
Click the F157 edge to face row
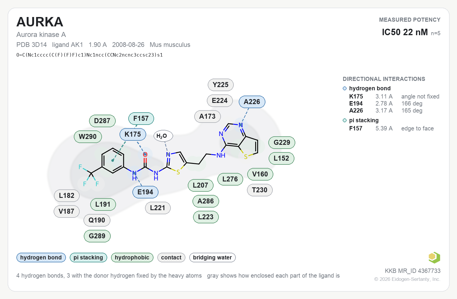click(391, 128)
